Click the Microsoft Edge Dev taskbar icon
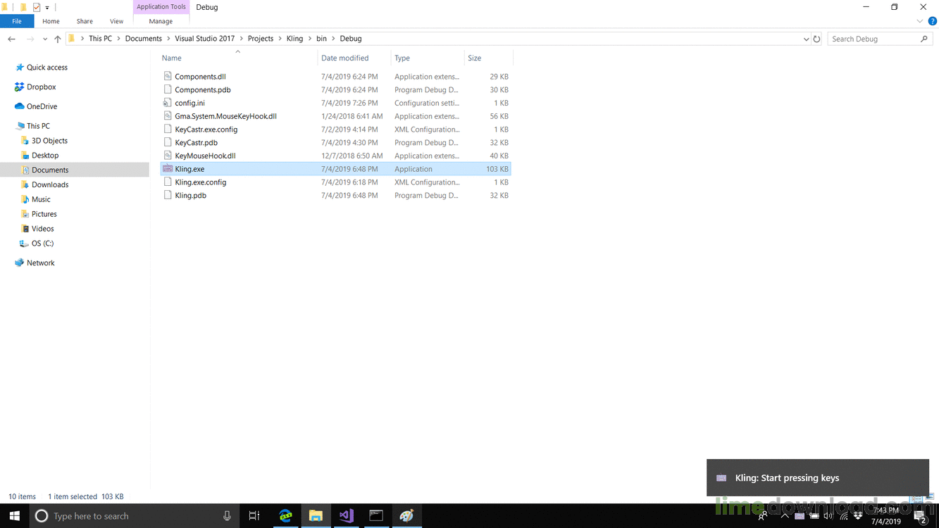The width and height of the screenshot is (939, 528). coord(285,516)
